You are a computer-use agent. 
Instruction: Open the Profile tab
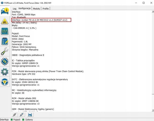pyautogui.click(x=46, y=9)
